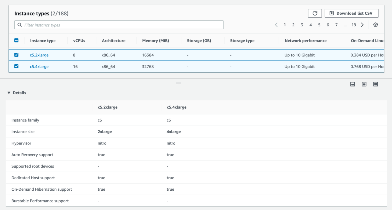
Task: Open the c5.4xlarge instance type link
Action: 39,67
